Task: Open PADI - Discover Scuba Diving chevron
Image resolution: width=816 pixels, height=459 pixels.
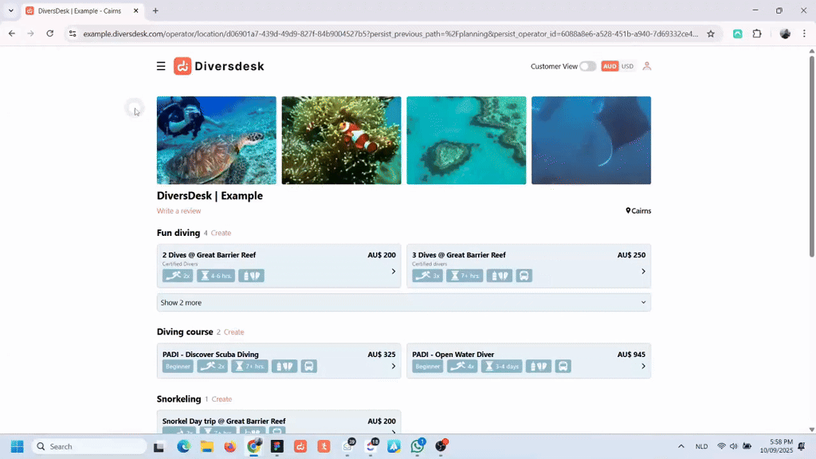Action: [x=394, y=367]
